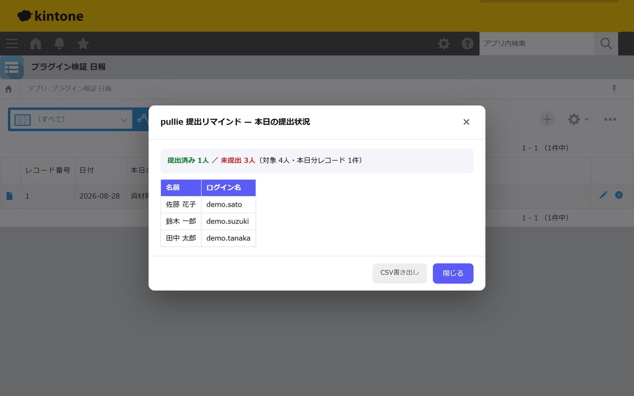
Task: Edit record 1 with pencil icon
Action: click(x=603, y=195)
